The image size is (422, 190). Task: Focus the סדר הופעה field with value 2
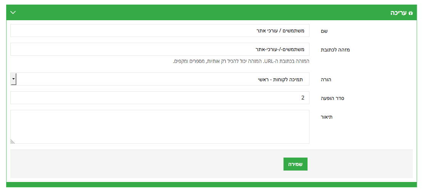click(x=160, y=98)
